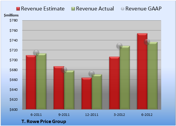Select the green actual bar for 6-2011
This screenshot has height=126, width=176.
tap(41, 82)
